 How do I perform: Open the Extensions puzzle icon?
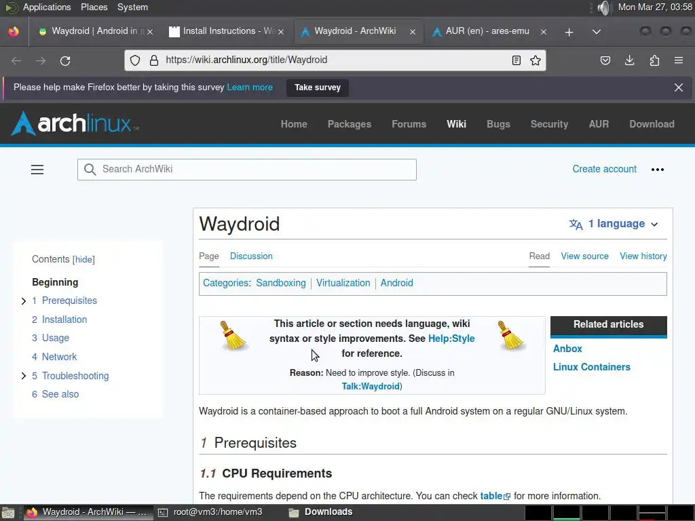tap(654, 60)
